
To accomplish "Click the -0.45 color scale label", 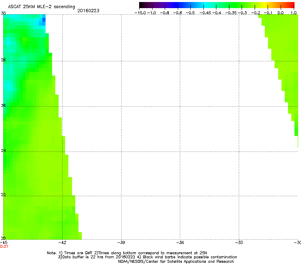I will coord(205,13).
